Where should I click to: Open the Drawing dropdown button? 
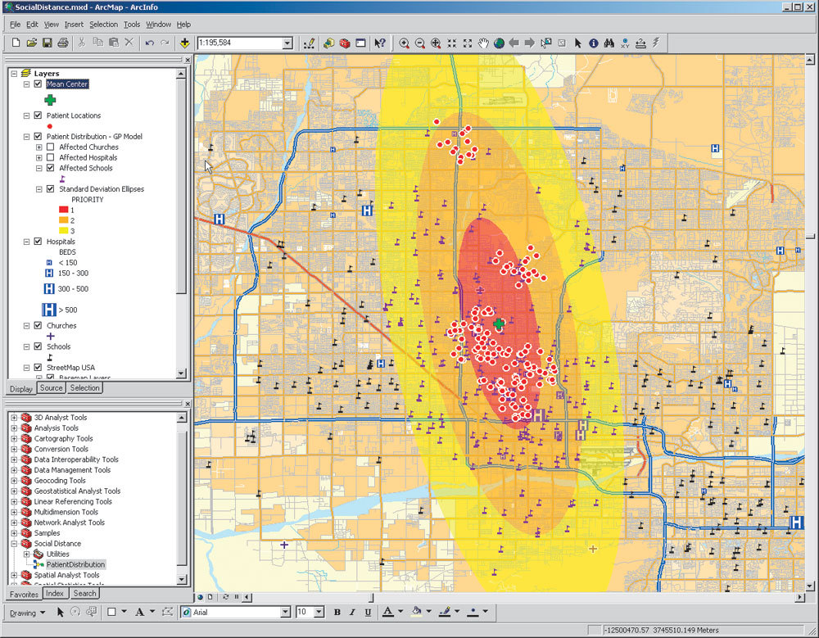(x=28, y=612)
